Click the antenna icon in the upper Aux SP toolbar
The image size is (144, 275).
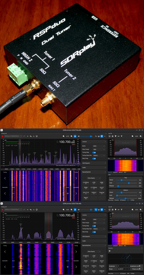(x=121, y=136)
